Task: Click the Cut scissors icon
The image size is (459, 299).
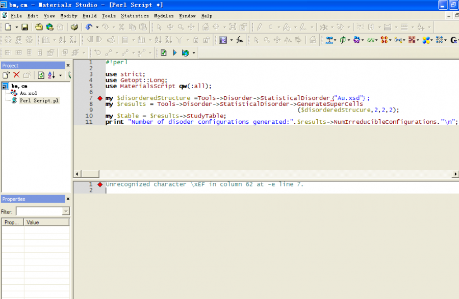Action: (x=121, y=27)
